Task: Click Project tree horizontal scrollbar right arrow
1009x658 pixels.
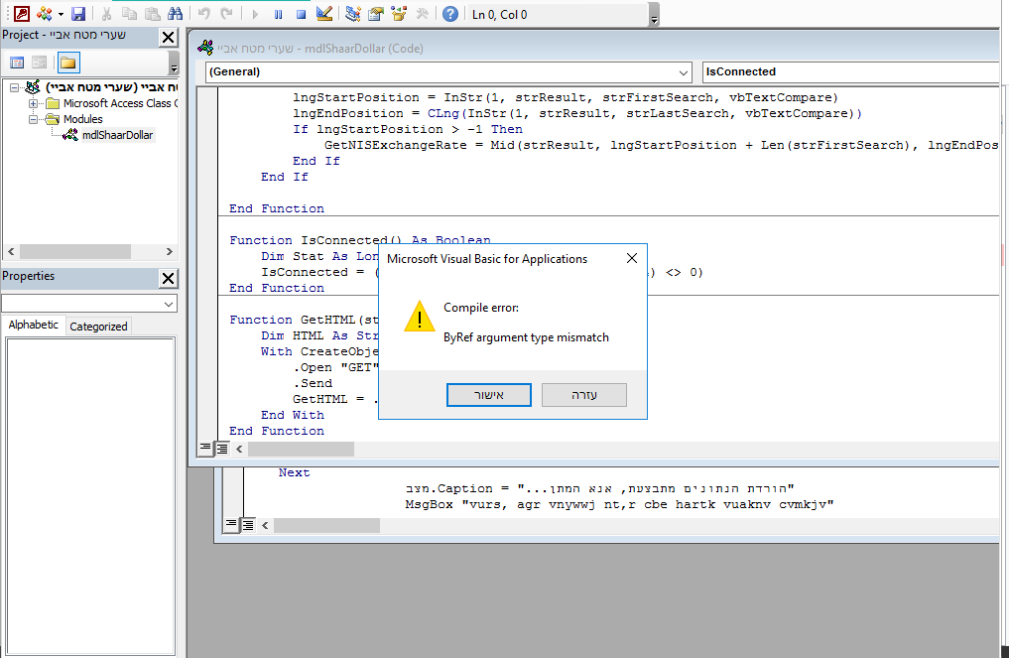Action: [170, 251]
